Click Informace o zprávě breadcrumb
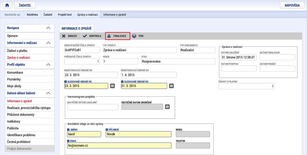The image size is (307, 155). coord(115,15)
